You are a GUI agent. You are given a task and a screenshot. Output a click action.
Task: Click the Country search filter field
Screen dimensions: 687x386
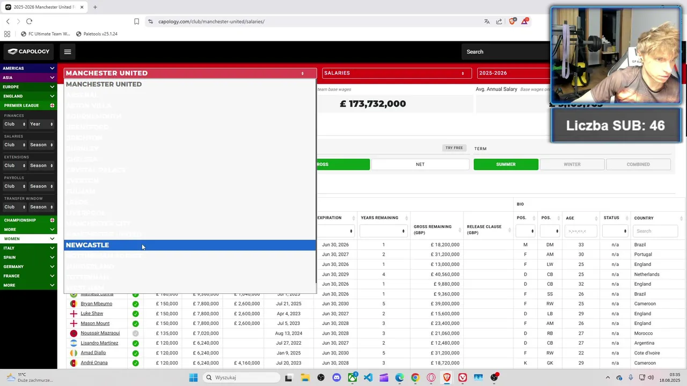(655, 231)
